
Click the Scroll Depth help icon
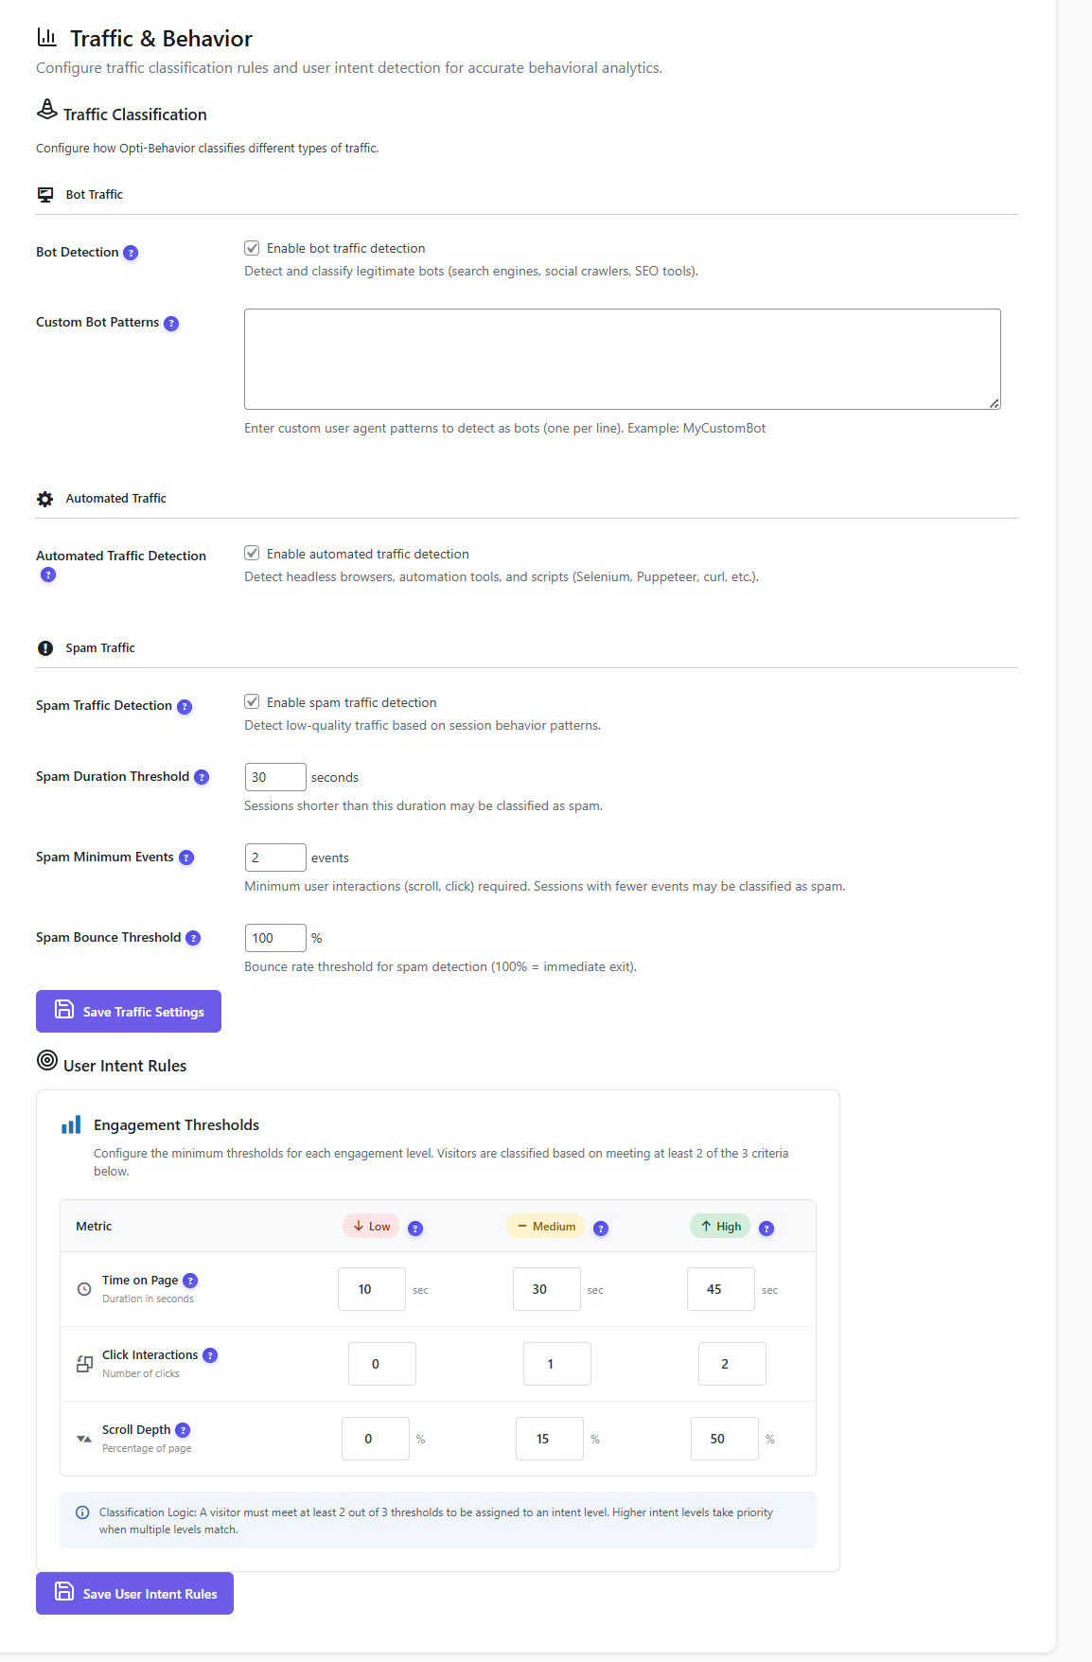(184, 1430)
